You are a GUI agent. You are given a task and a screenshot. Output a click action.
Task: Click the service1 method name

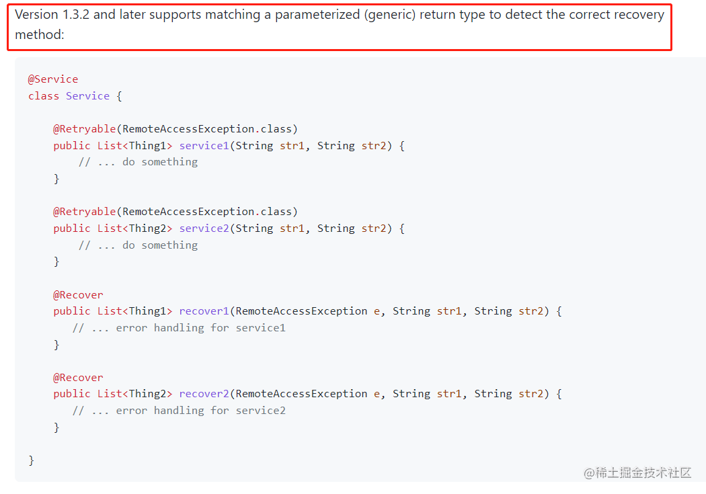click(x=204, y=146)
